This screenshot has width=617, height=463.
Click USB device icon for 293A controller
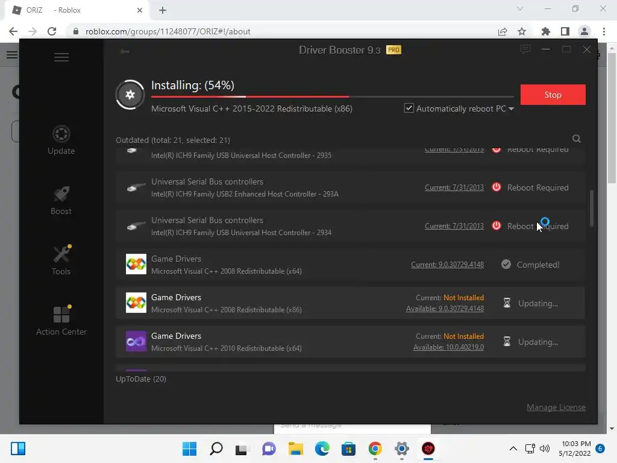click(x=136, y=188)
